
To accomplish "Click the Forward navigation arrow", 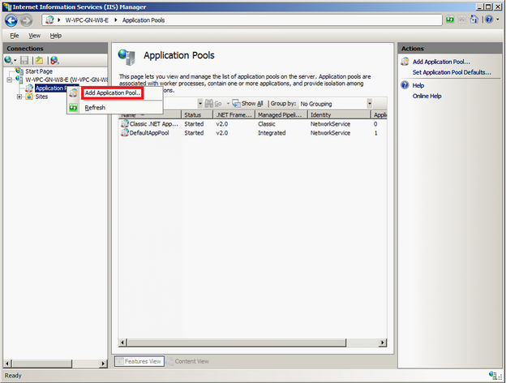I will click(x=27, y=21).
